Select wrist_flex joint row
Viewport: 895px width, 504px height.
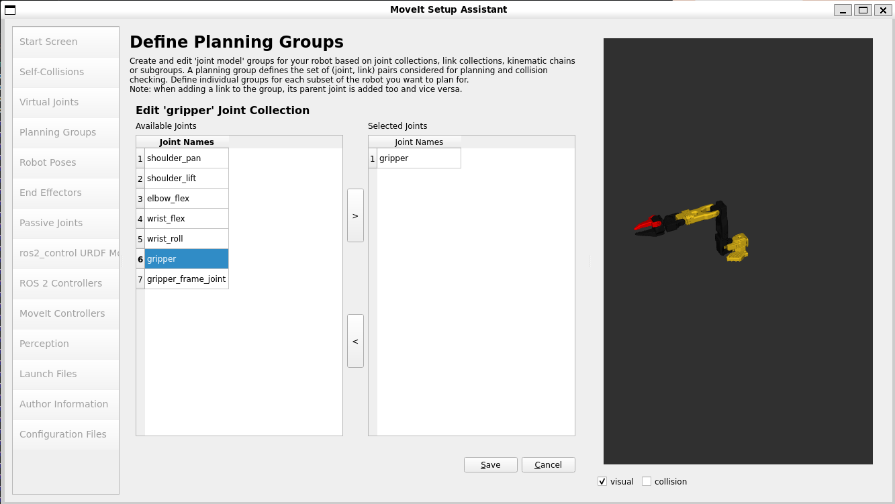(187, 219)
